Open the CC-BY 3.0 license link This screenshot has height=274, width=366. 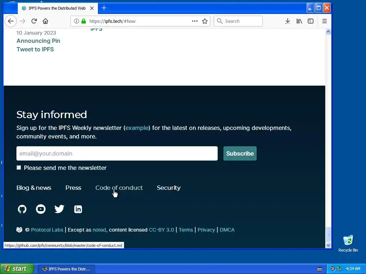pos(161,230)
